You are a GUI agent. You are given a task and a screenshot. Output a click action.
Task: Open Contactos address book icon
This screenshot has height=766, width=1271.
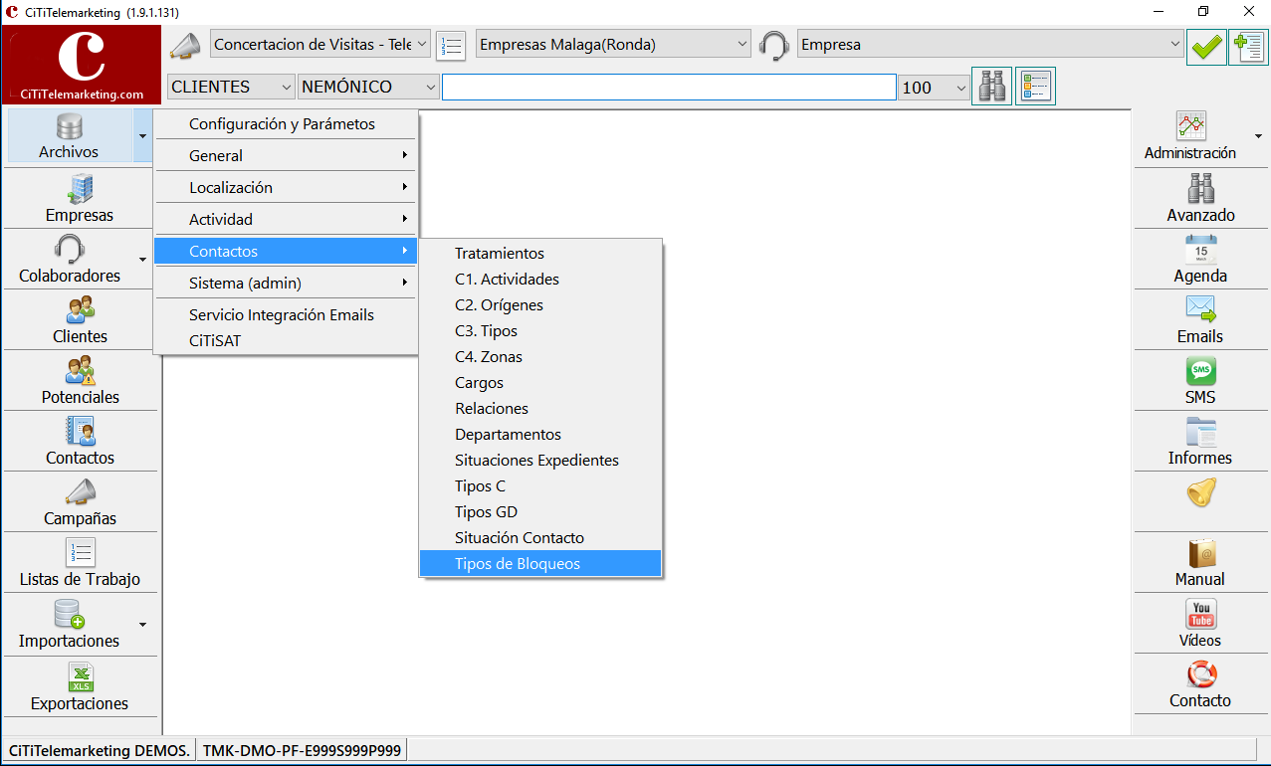[x=80, y=431]
